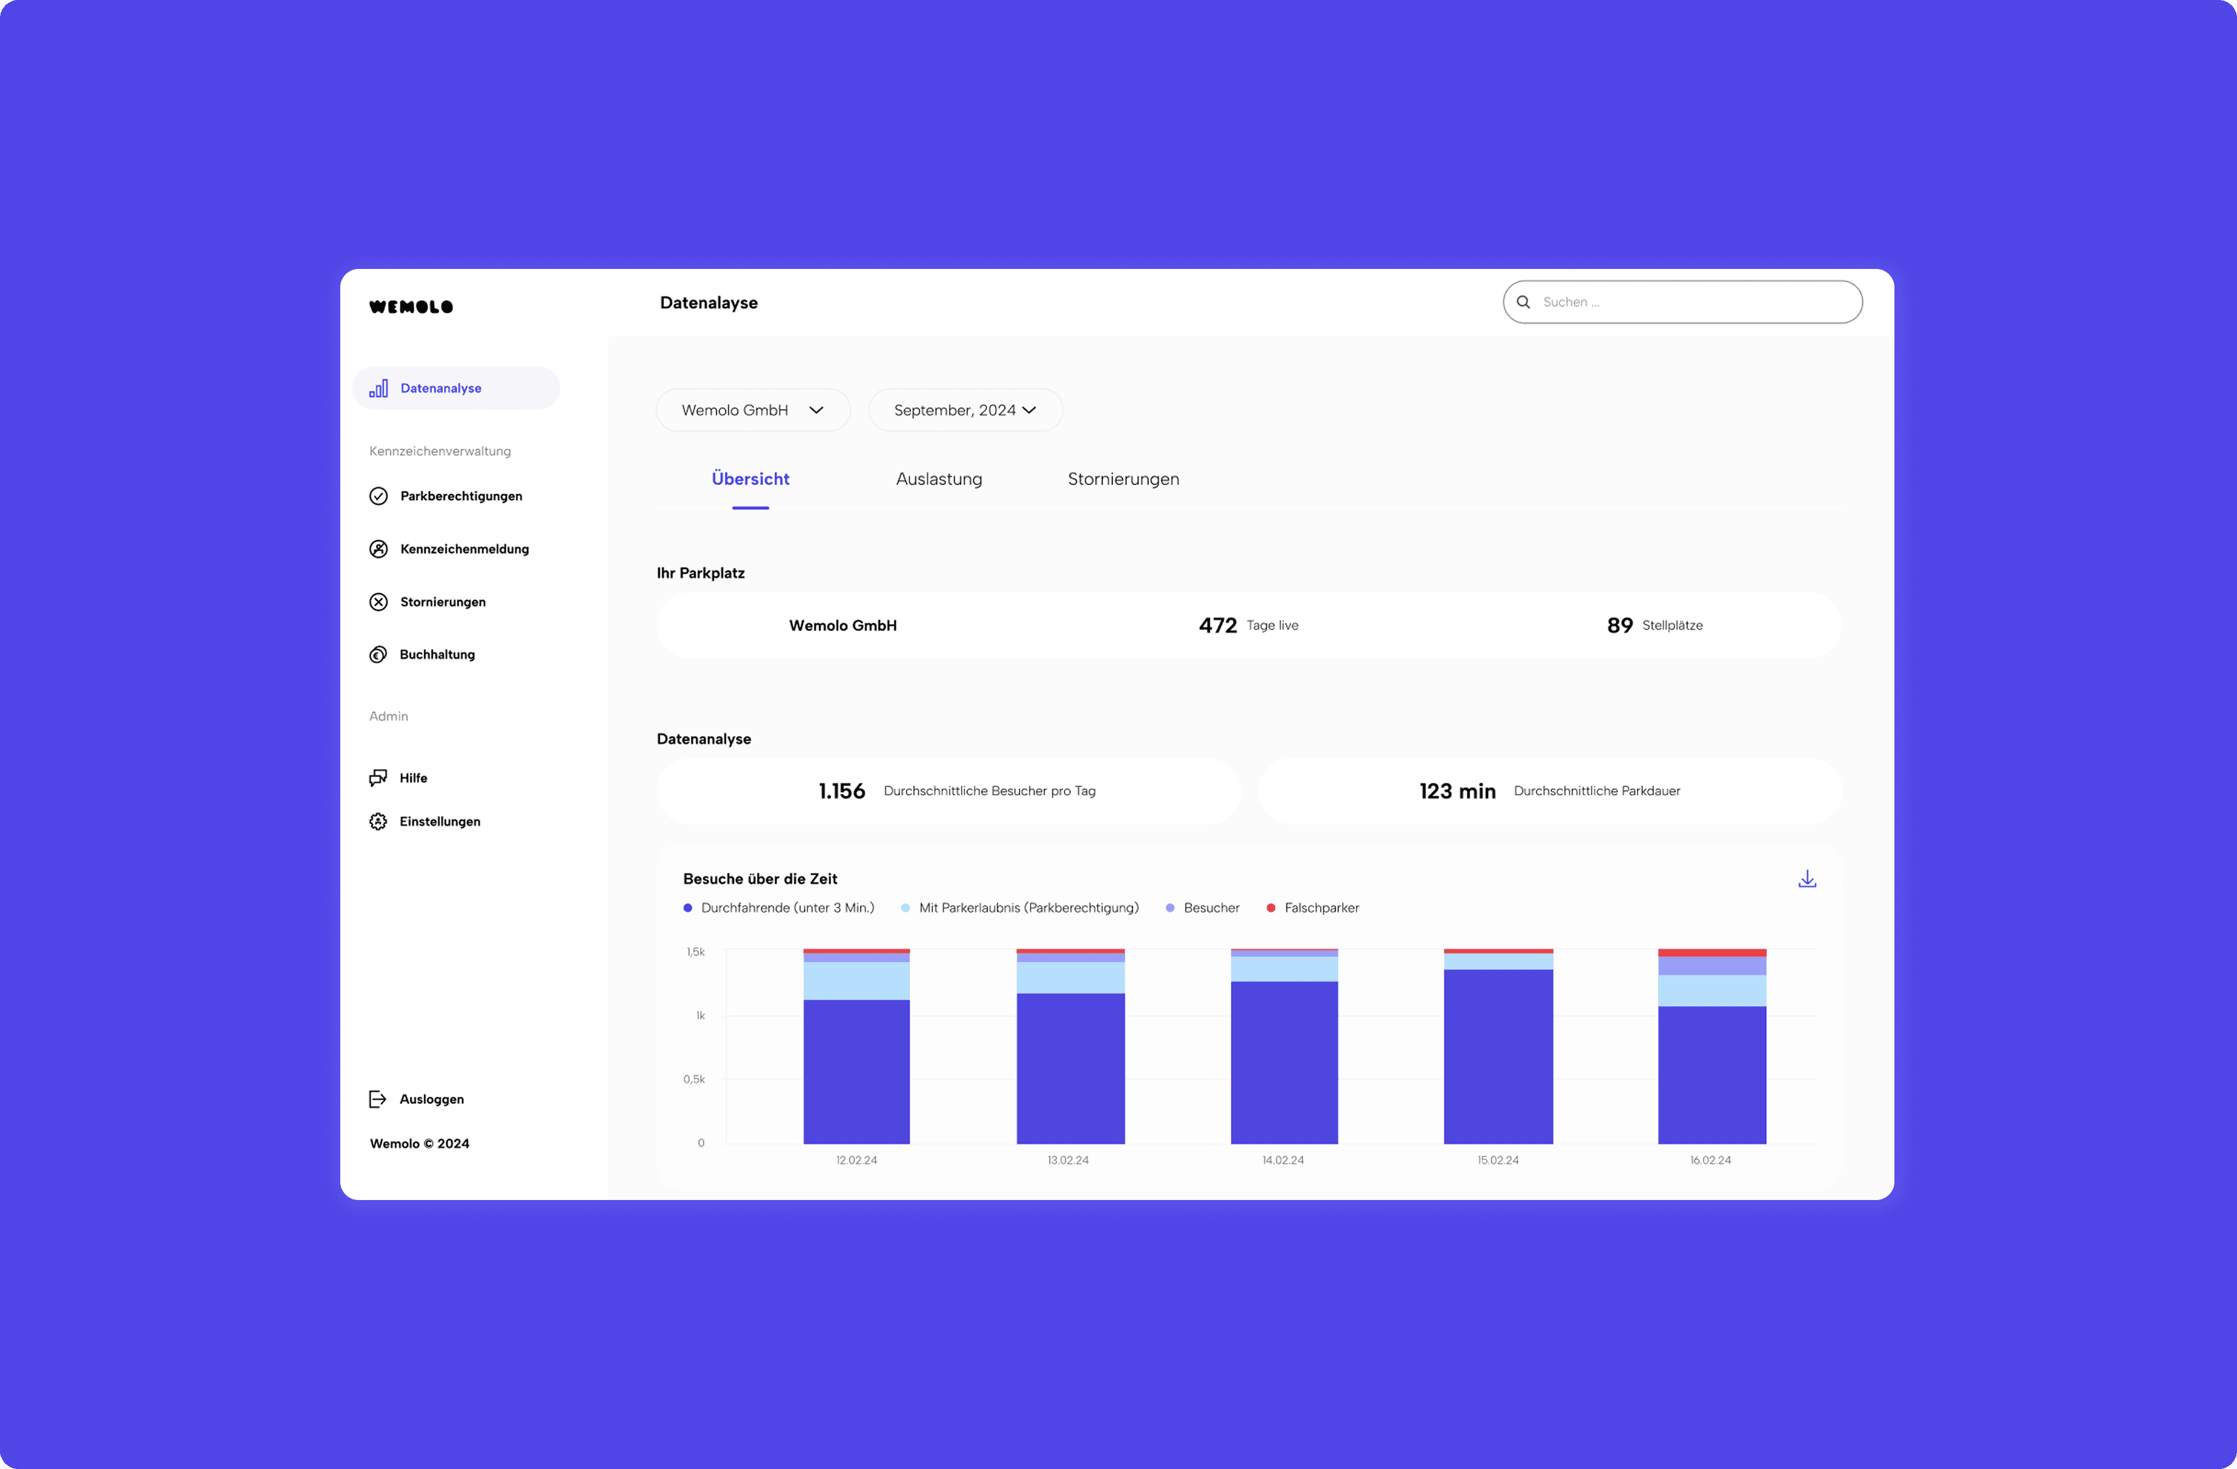
Task: Click the purple Besucher segment of the 16.02.24 bar
Action: [x=1712, y=965]
